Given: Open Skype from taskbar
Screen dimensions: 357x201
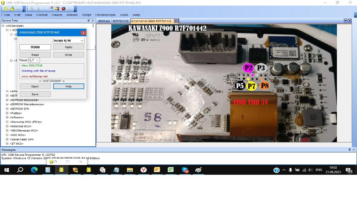Looking at the screenshot, I should (x=185, y=170).
